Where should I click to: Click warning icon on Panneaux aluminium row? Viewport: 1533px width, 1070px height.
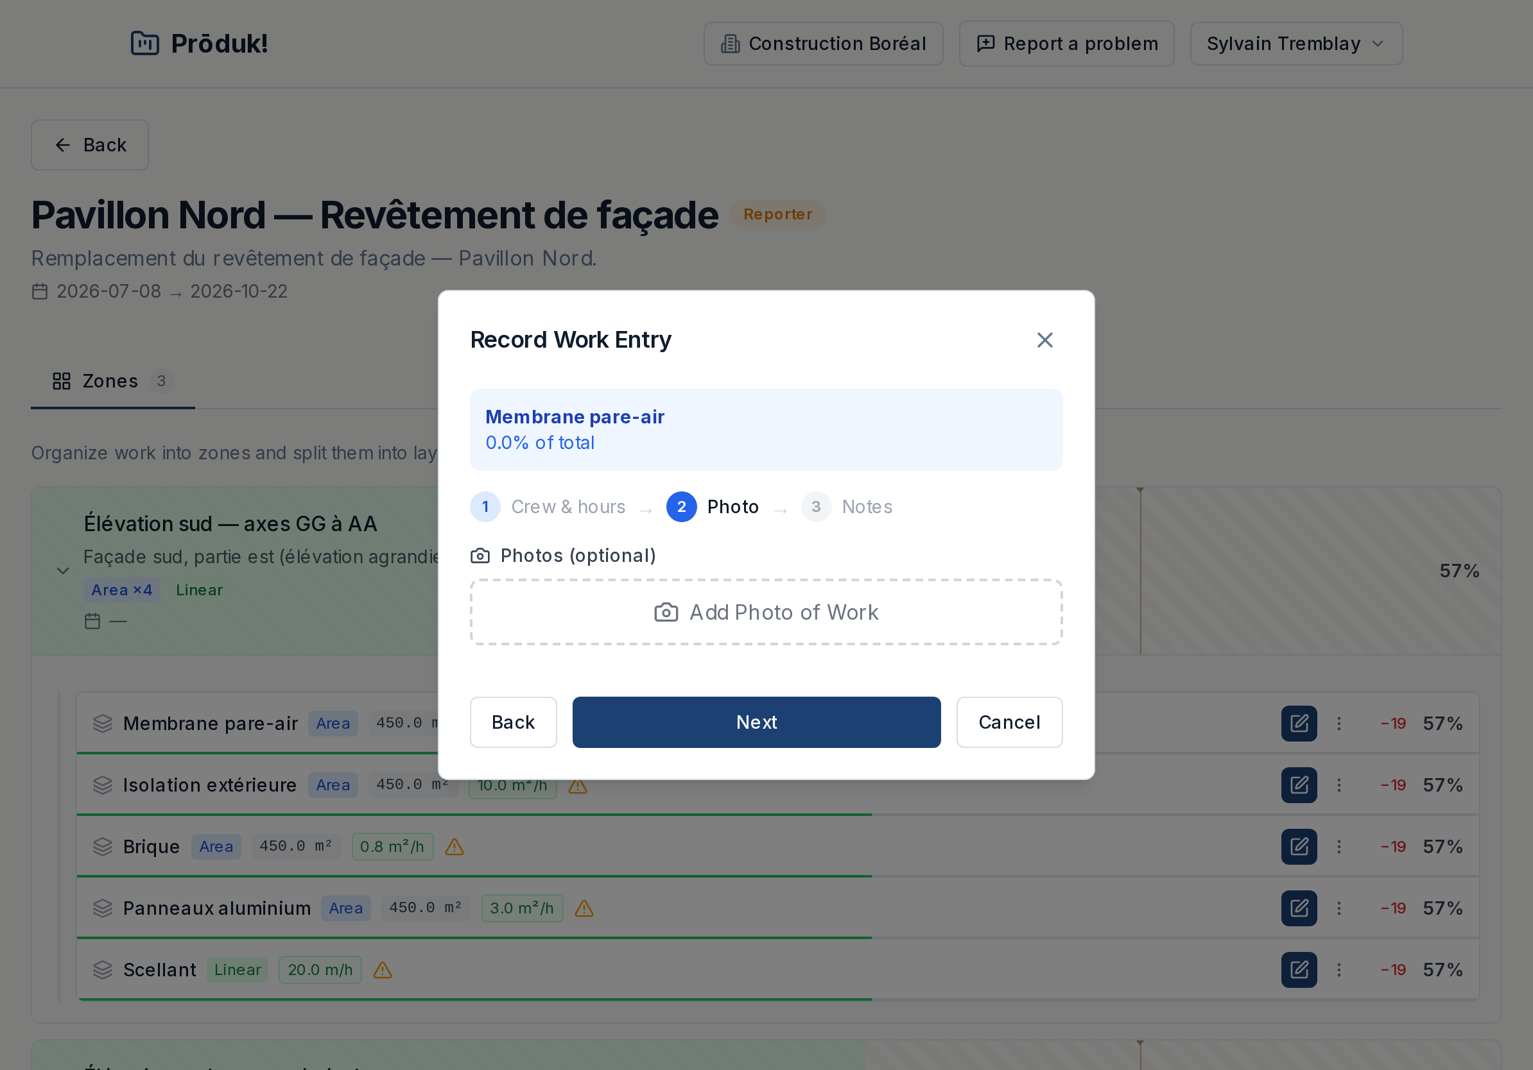[x=584, y=908]
